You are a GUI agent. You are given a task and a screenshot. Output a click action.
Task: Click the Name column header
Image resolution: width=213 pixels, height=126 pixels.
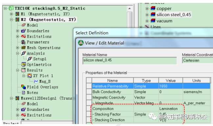[x=113, y=81]
